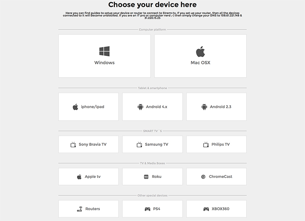The image size is (305, 221).
Task: Choose the ChromeCast text label
Action: point(221,177)
